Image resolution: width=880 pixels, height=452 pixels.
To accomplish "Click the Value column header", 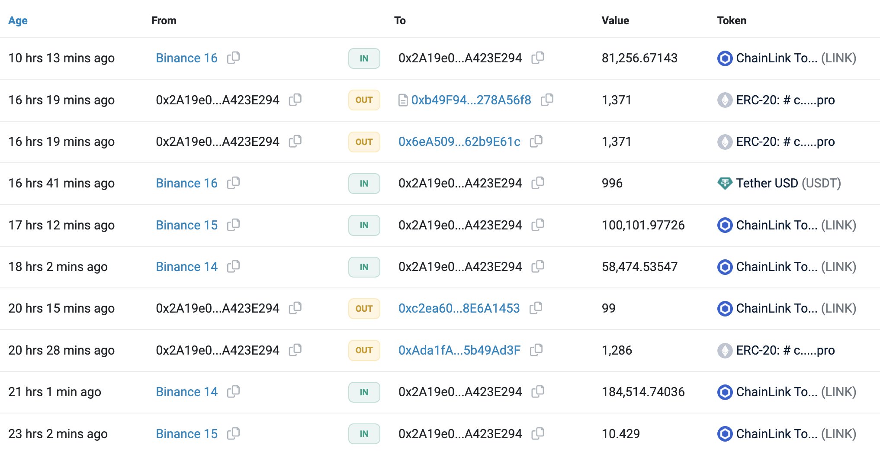I will (x=615, y=20).
